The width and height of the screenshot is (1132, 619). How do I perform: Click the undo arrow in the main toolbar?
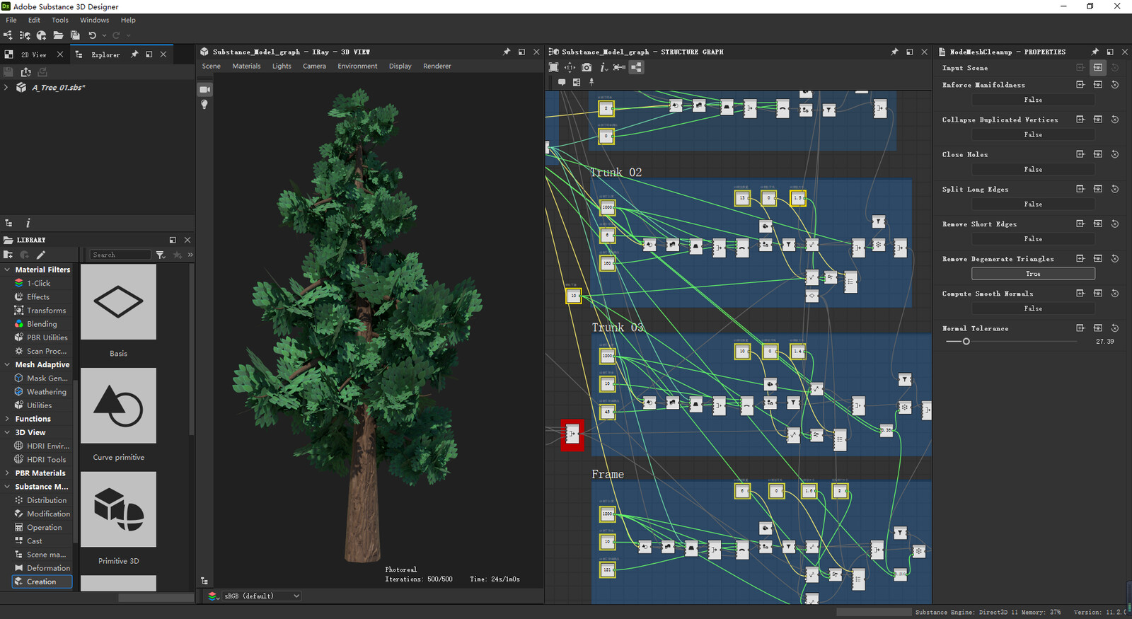92,35
